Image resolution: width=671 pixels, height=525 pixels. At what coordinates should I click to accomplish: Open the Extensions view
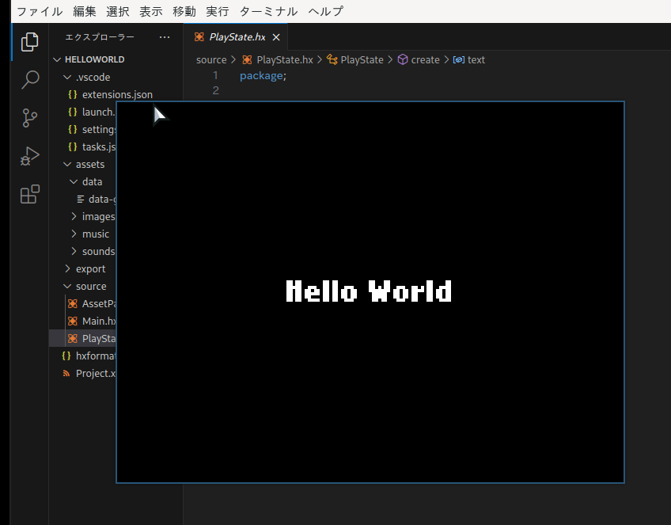point(29,194)
